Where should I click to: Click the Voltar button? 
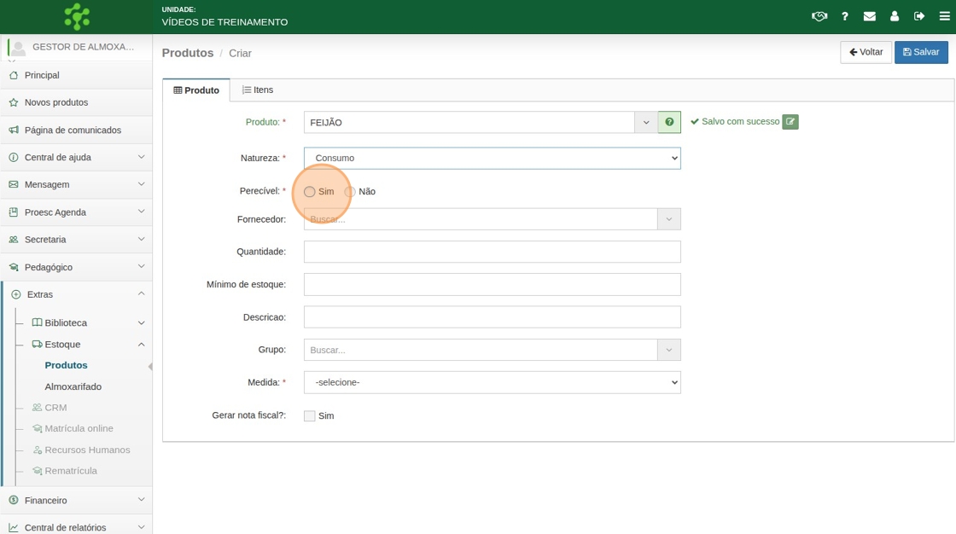[866, 52]
